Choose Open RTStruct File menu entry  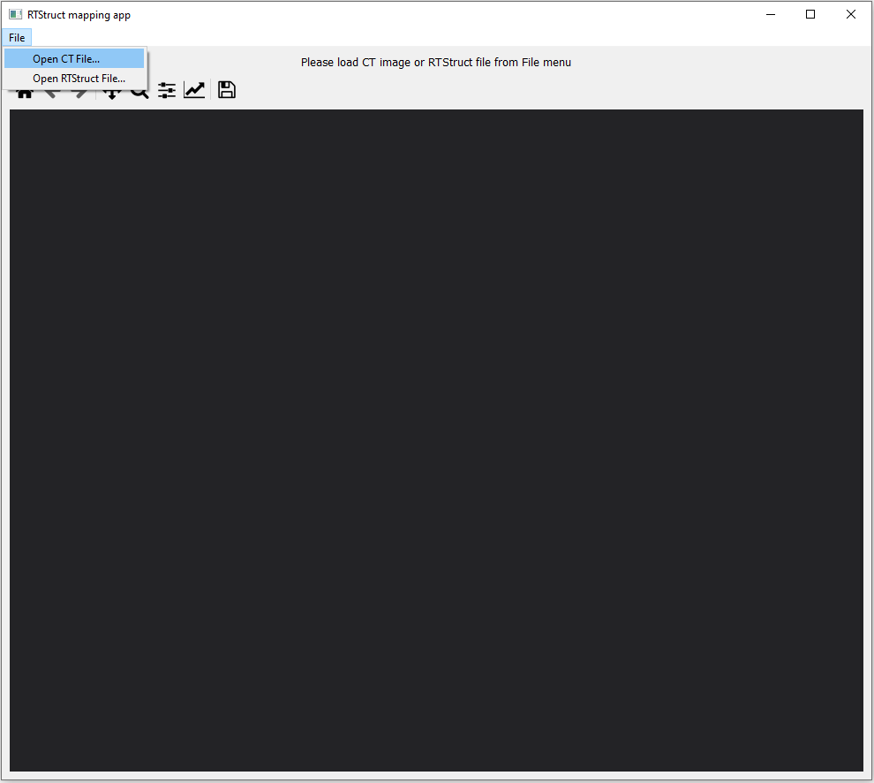pyautogui.click(x=77, y=78)
